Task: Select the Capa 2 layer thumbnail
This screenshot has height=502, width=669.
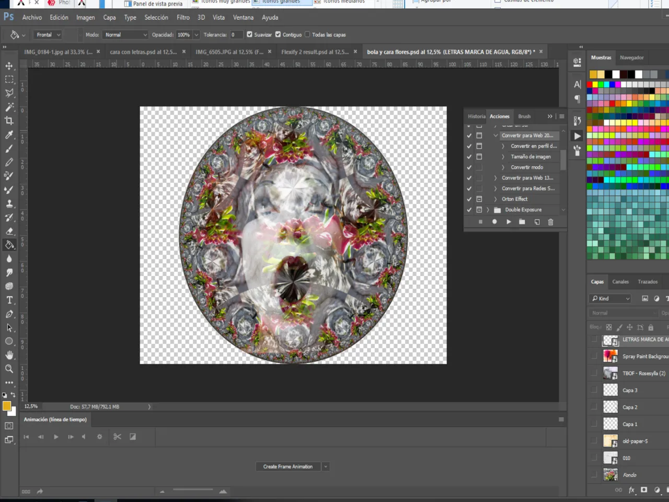Action: coord(610,407)
